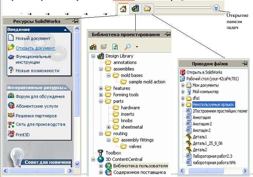Click the Функциональные инструкции graduation cap icon
The height and width of the screenshot is (177, 253).
point(11,57)
